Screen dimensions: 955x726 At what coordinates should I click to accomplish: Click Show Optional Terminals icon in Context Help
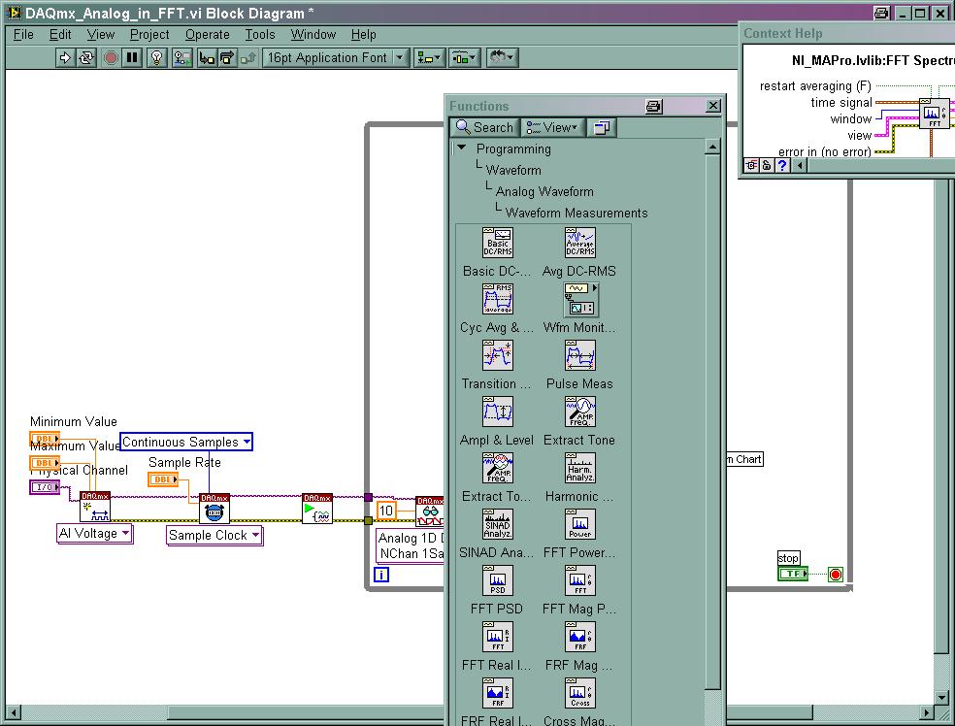pyautogui.click(x=751, y=165)
